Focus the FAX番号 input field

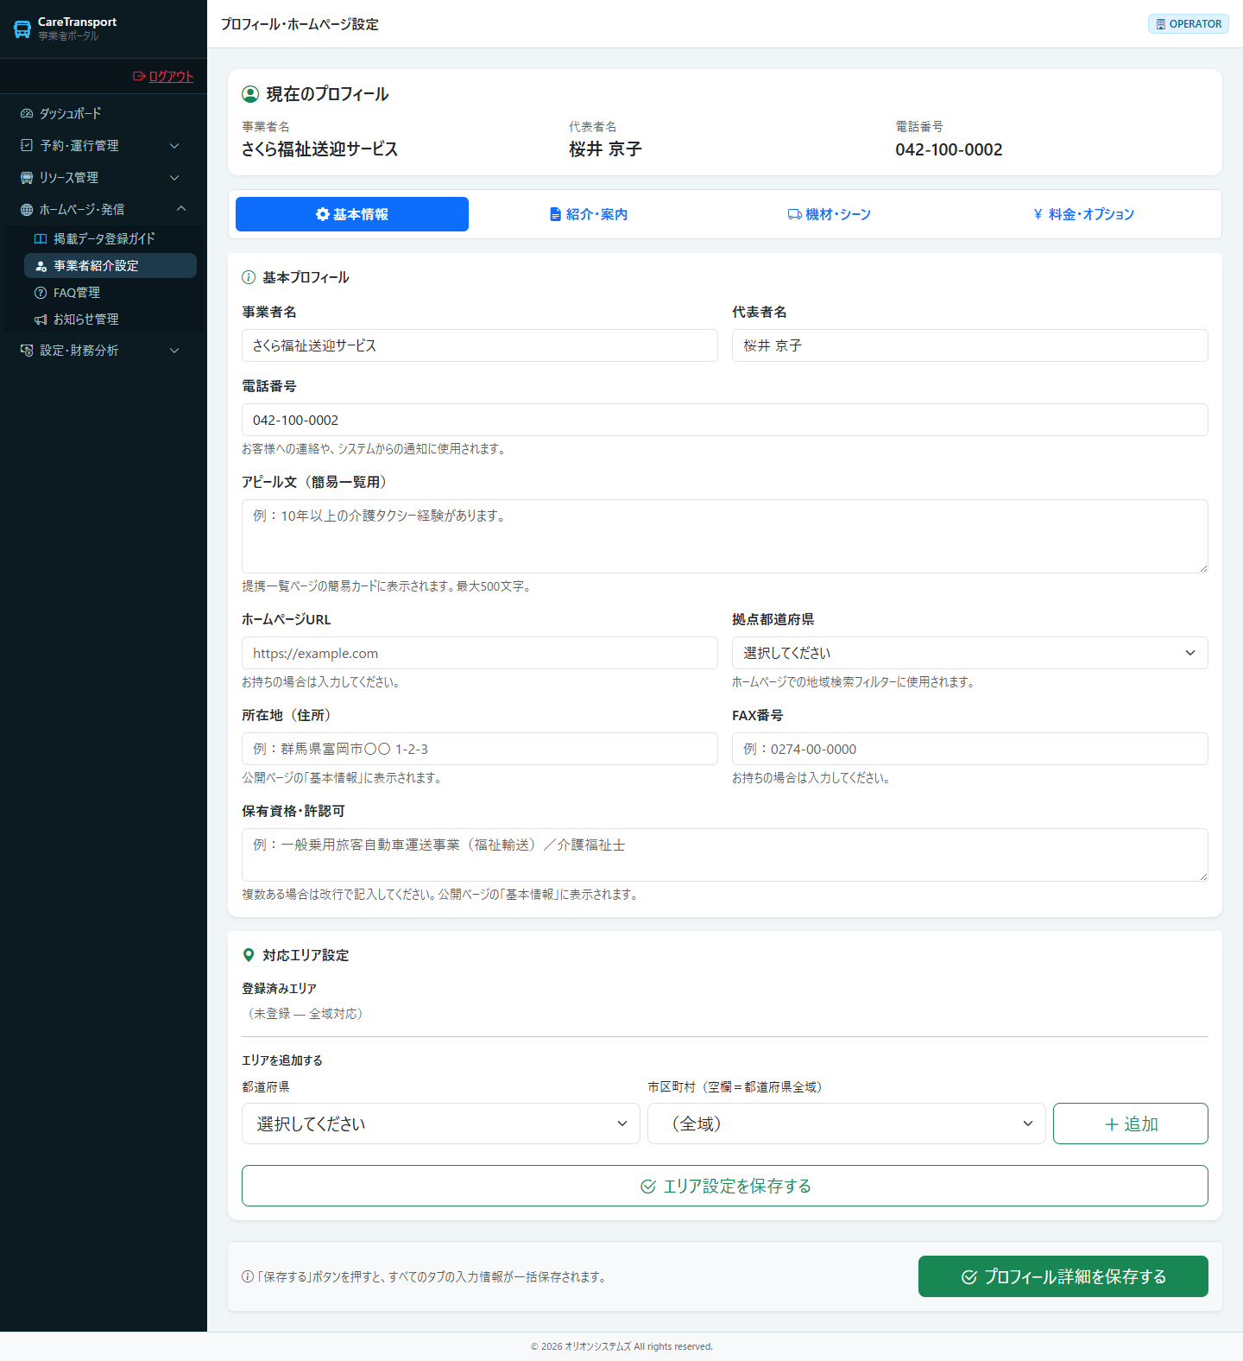(x=970, y=749)
